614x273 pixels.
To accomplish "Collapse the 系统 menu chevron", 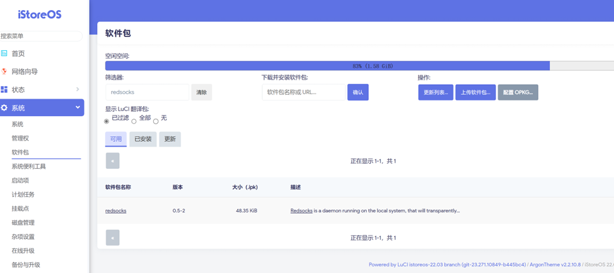I will 78,107.
